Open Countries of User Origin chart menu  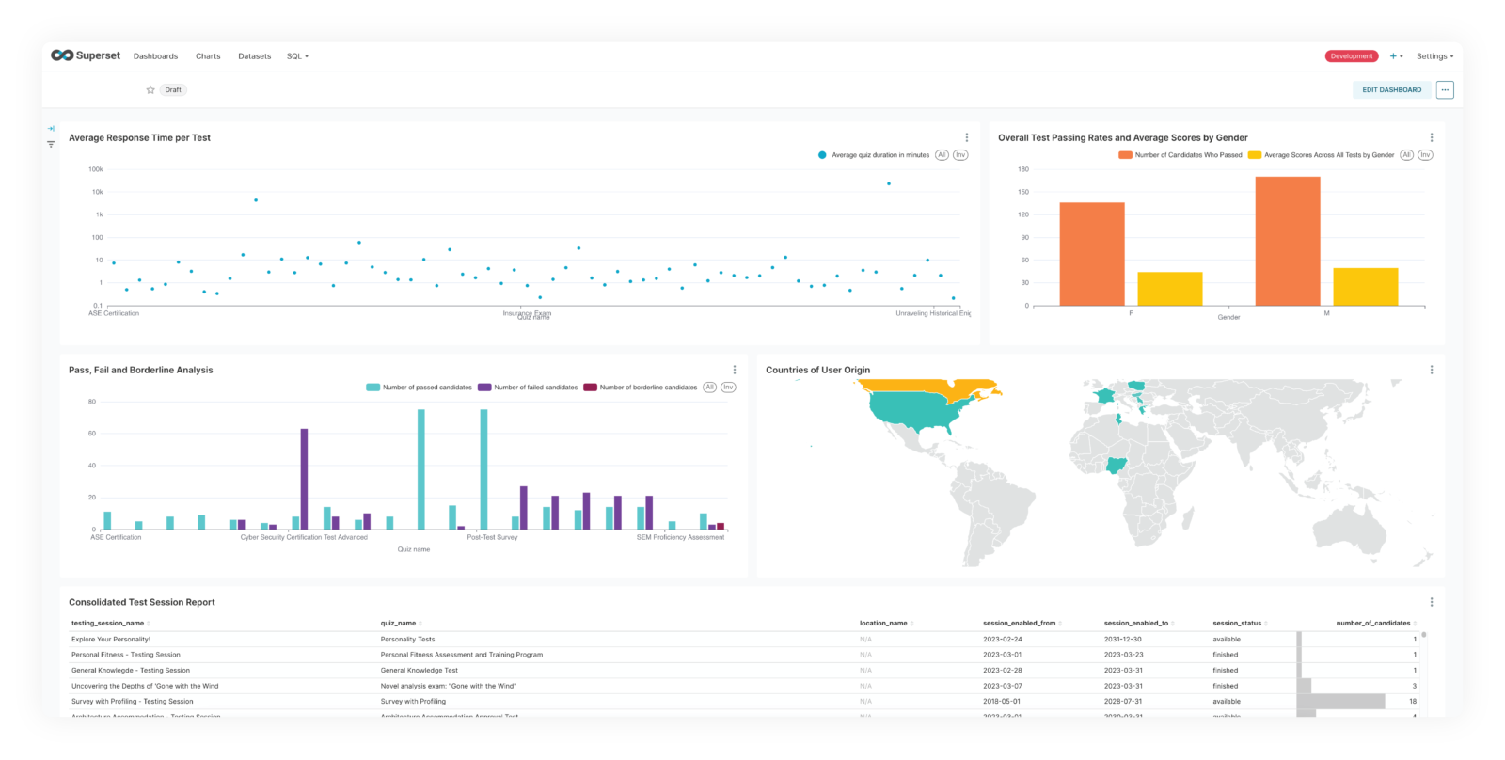[x=1431, y=370]
